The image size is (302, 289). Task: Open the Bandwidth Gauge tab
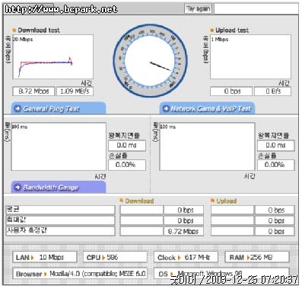pyautogui.click(x=58, y=188)
